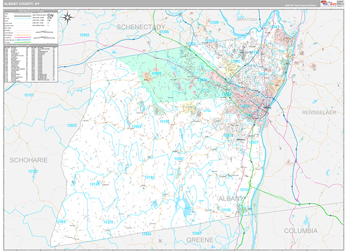Select ZIP code 12009 label

pyautogui.click(x=156, y=73)
